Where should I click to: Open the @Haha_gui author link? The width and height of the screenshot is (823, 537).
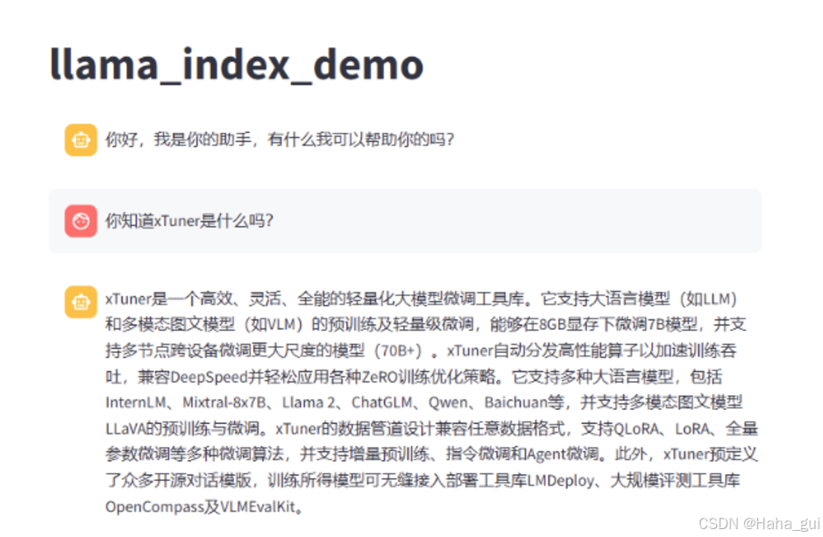778,524
